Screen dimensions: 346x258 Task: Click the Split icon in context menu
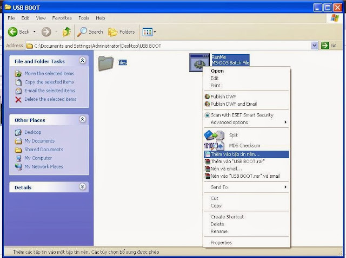tap(214, 135)
